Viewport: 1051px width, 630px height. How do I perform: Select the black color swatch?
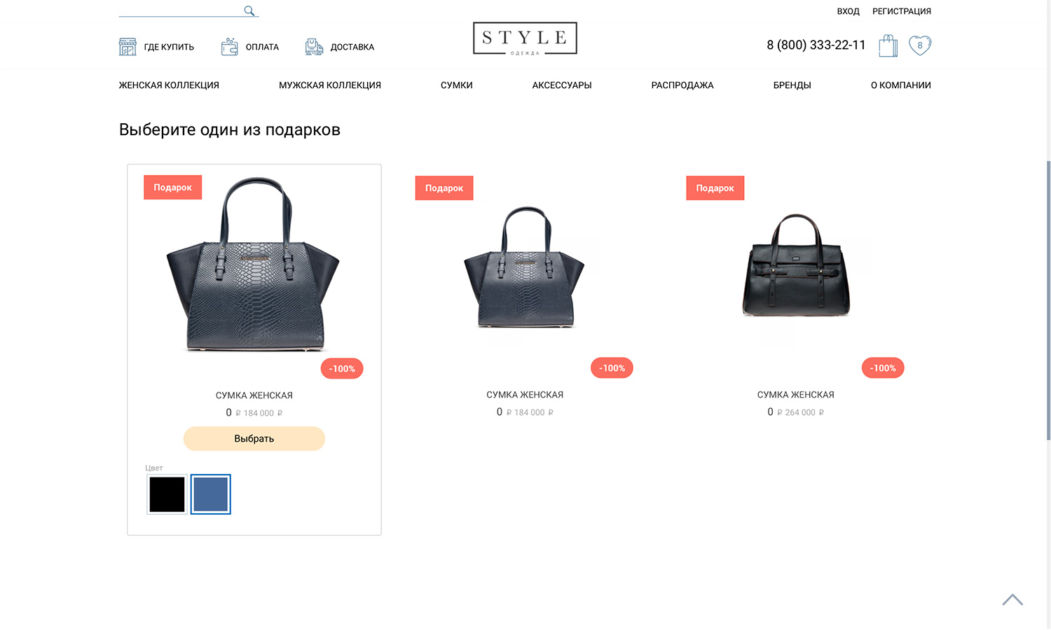(167, 494)
